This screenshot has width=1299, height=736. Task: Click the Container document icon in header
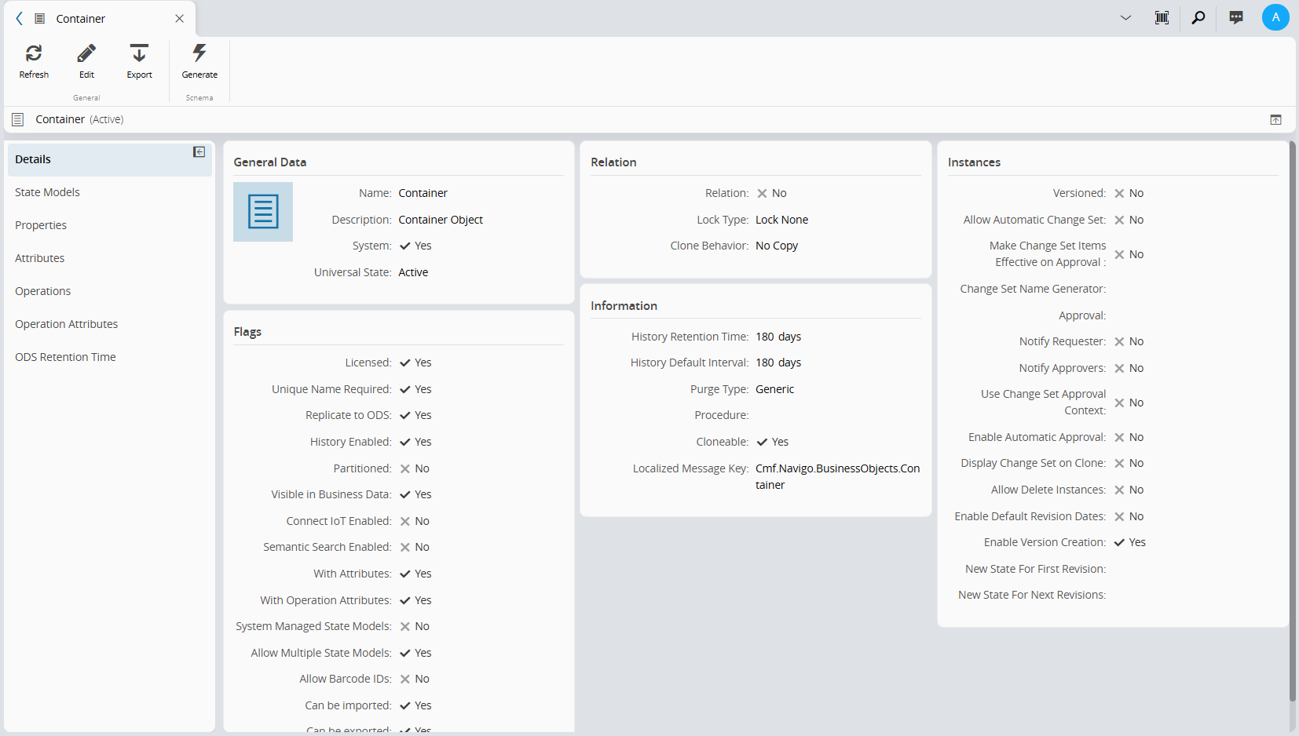pyautogui.click(x=18, y=119)
